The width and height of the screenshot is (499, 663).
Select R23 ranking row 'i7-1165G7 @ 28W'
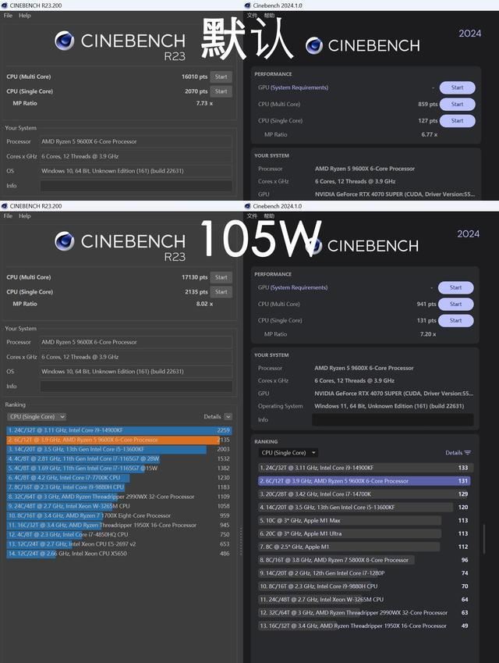pyautogui.click(x=119, y=458)
